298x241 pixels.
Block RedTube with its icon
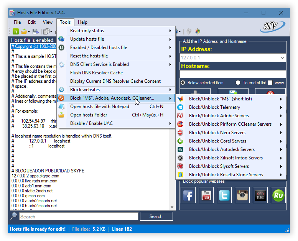coord(260,195)
